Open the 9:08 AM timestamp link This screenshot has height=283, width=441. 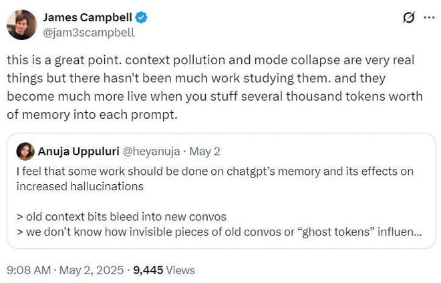click(27, 270)
